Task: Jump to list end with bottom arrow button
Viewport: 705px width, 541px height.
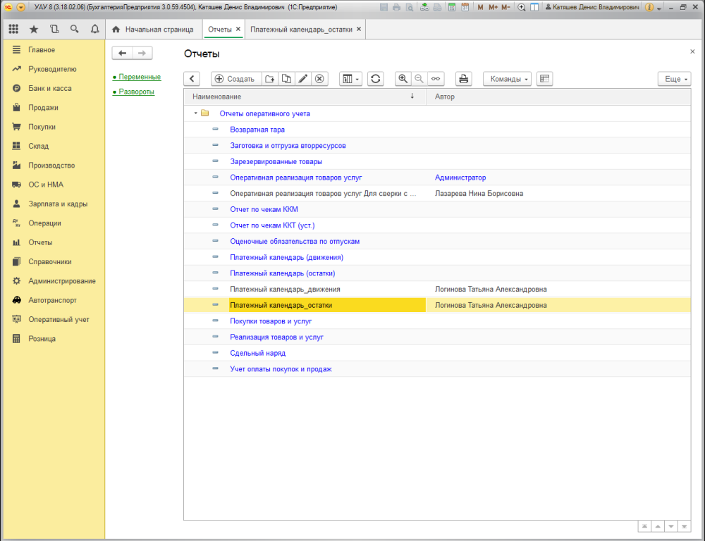Action: 685,526
